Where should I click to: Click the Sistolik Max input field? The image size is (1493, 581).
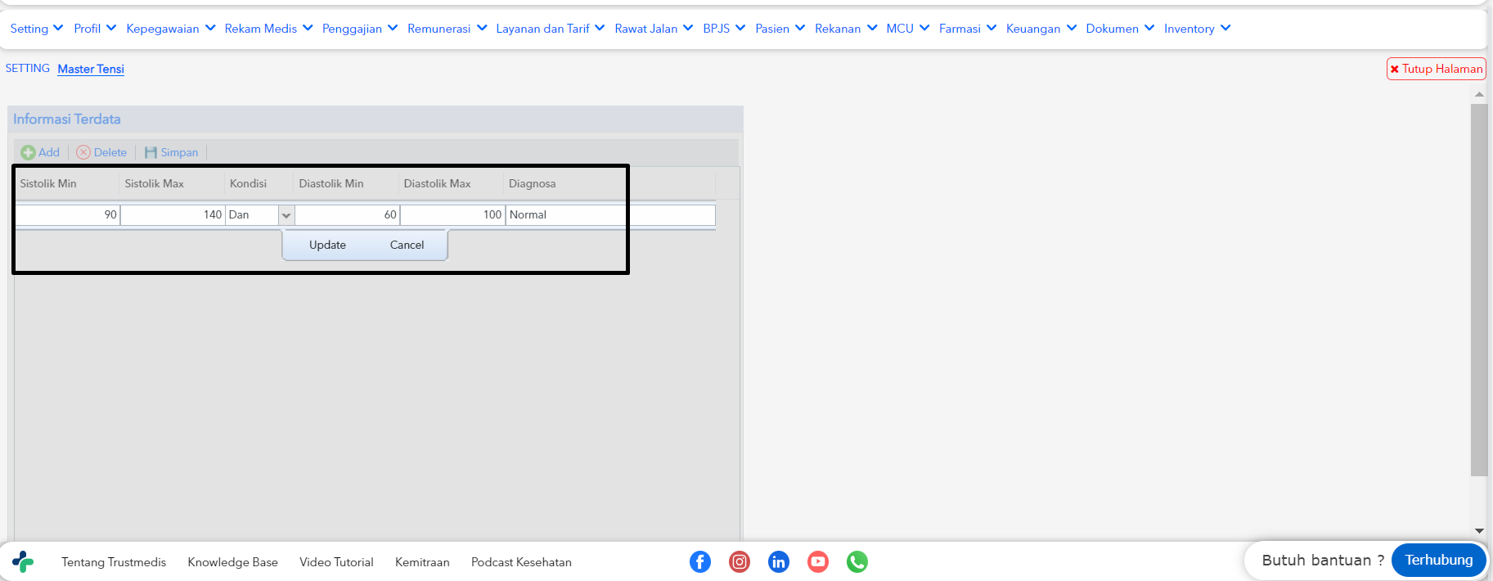pyautogui.click(x=173, y=214)
